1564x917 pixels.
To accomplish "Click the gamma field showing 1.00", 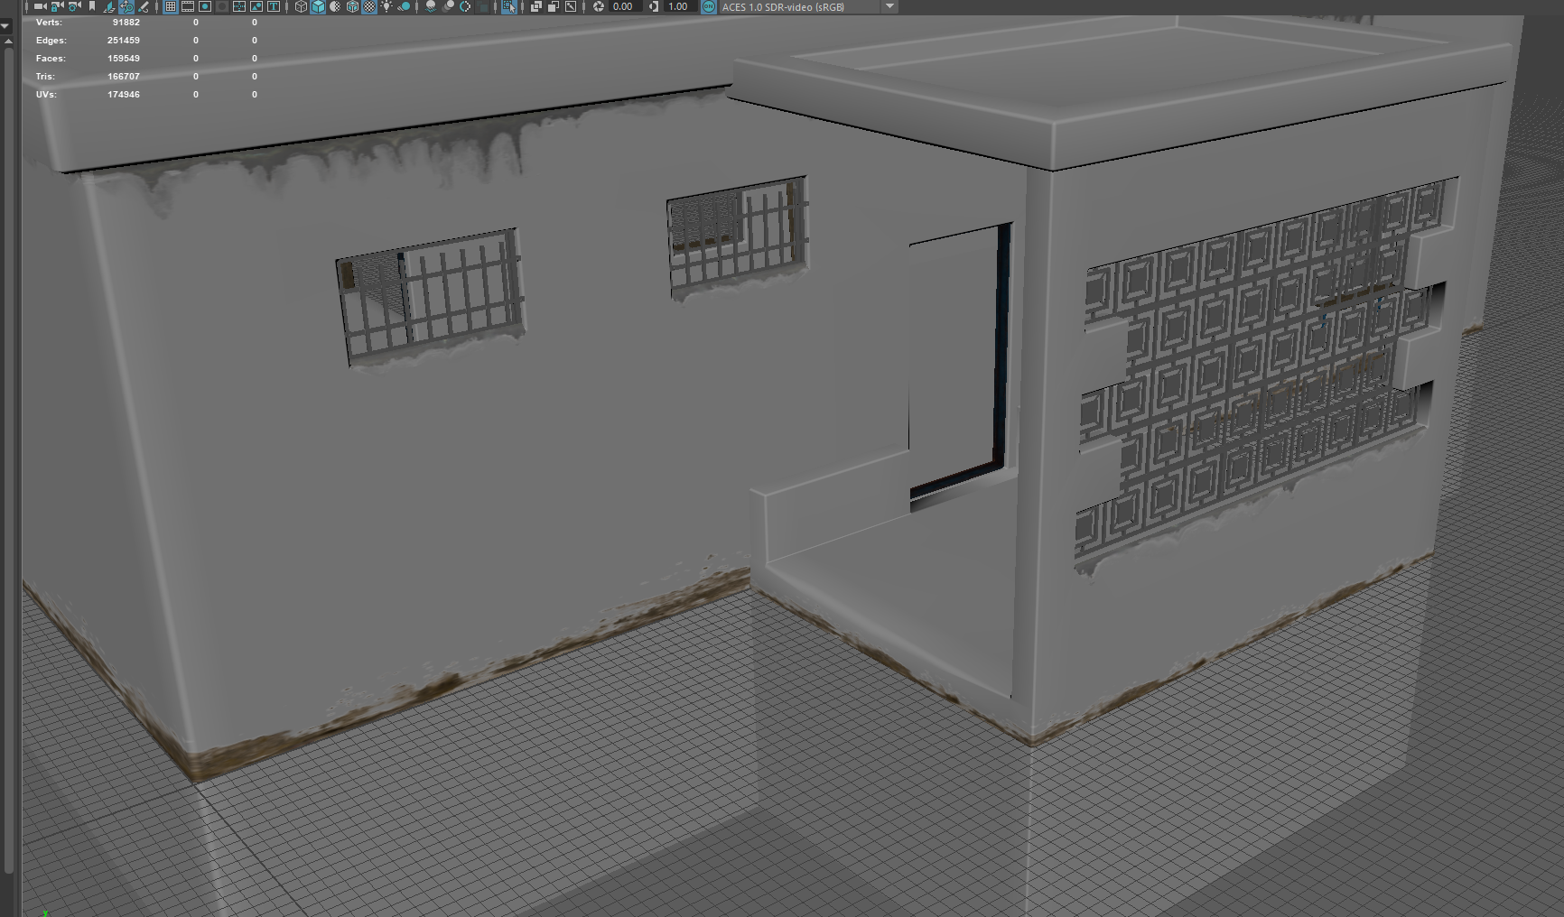I will tap(679, 6).
